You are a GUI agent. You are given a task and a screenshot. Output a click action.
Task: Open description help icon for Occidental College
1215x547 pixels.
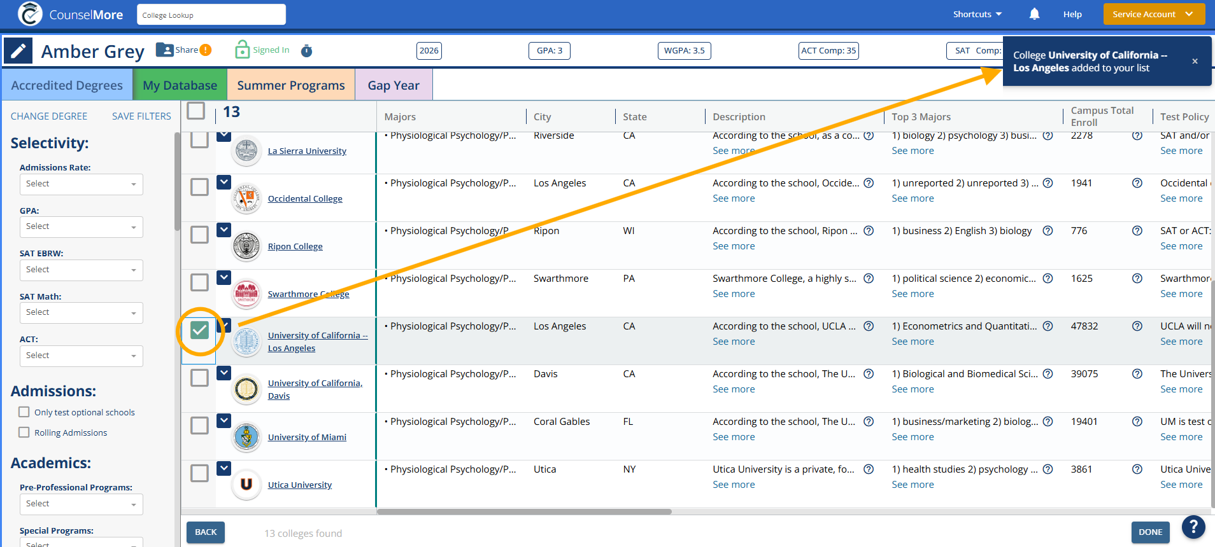coord(869,183)
